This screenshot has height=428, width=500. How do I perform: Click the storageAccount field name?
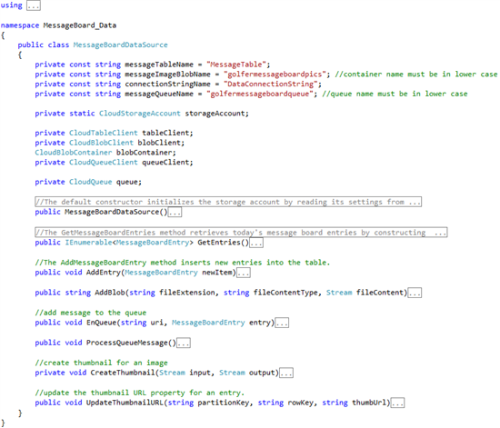(x=215, y=114)
